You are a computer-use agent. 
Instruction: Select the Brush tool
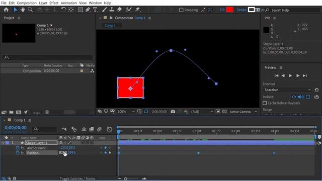point(104,10)
